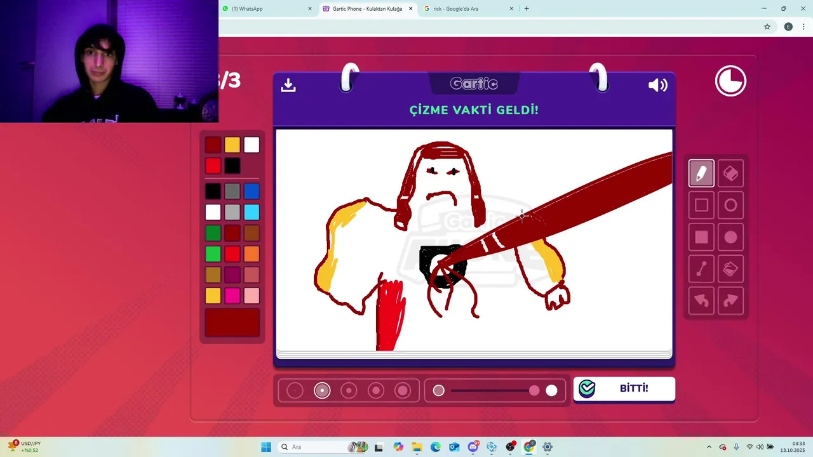Select the middle brush size

pyautogui.click(x=349, y=390)
